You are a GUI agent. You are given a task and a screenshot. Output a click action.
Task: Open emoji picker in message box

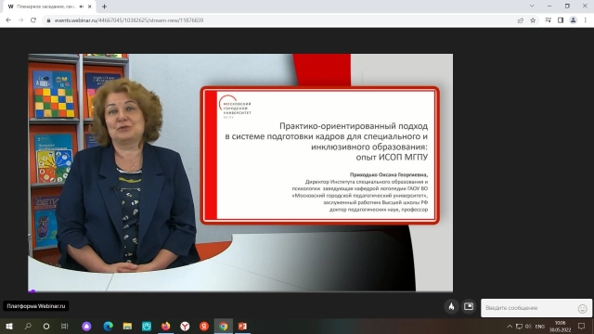[x=582, y=309]
